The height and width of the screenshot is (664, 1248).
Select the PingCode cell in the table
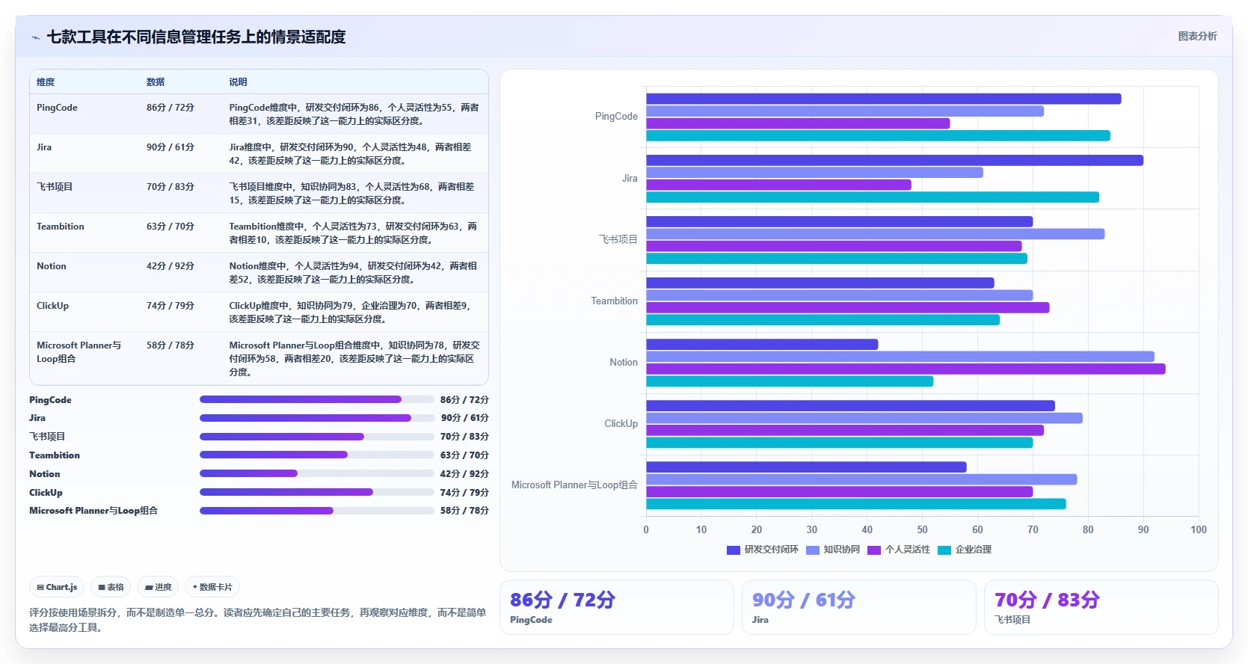pos(57,108)
